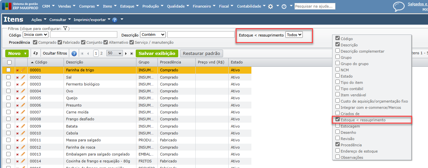Open the Financeiro menu
428x168 pixels.
(x=204, y=6)
